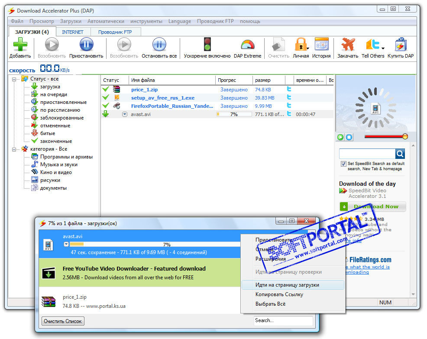Click the blue Приостановить pause icon
The width and height of the screenshot is (427, 339).
click(86, 45)
